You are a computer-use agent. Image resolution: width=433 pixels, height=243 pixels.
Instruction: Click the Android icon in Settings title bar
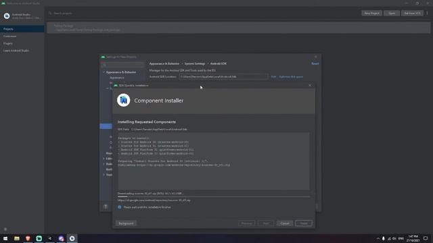coord(103,57)
